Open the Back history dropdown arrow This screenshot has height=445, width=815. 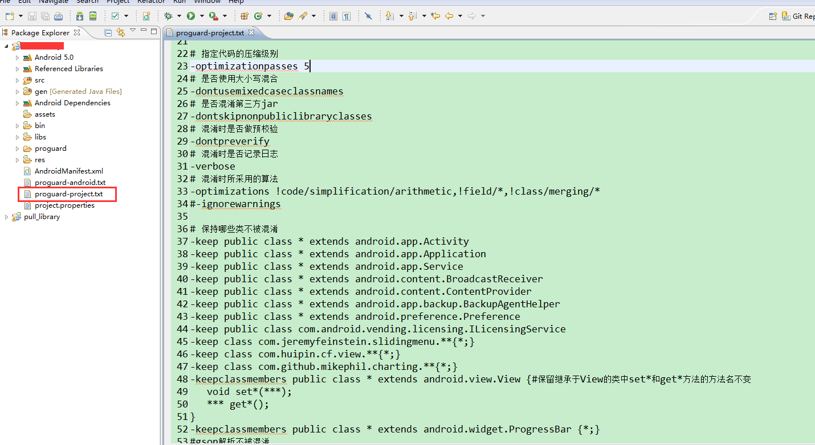pos(460,16)
